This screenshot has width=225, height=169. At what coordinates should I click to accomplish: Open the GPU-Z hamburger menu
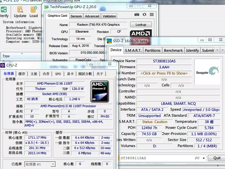152,15
